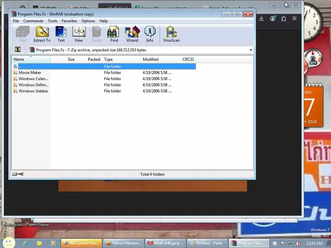Go up one level with the arrow button
The width and height of the screenshot is (331, 248).
coord(18,49)
